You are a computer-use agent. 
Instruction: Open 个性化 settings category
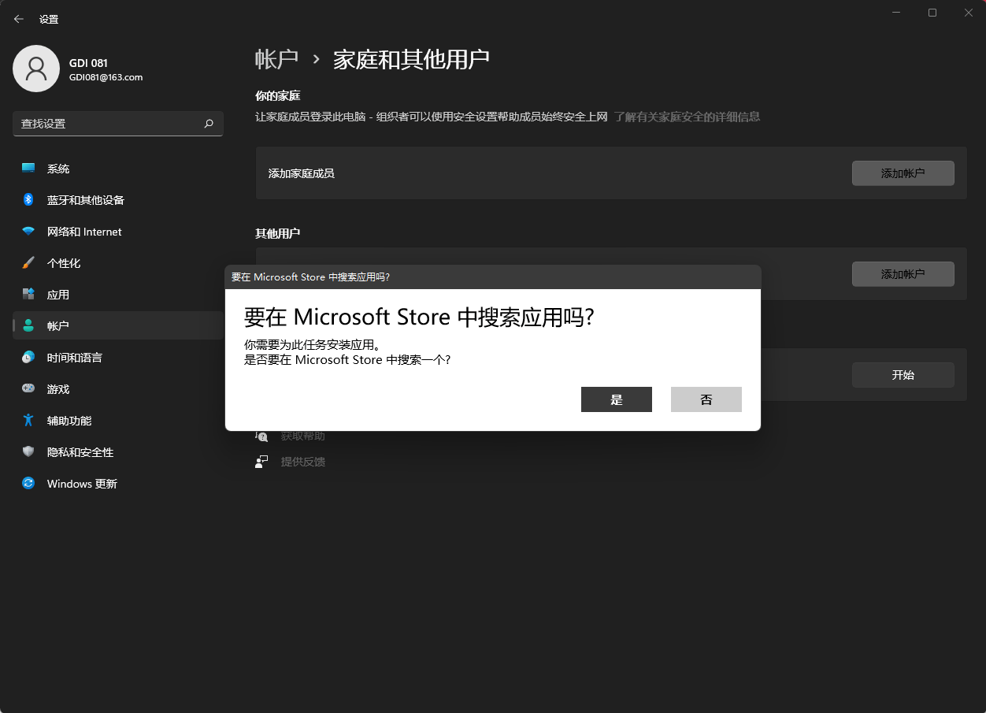[118, 263]
